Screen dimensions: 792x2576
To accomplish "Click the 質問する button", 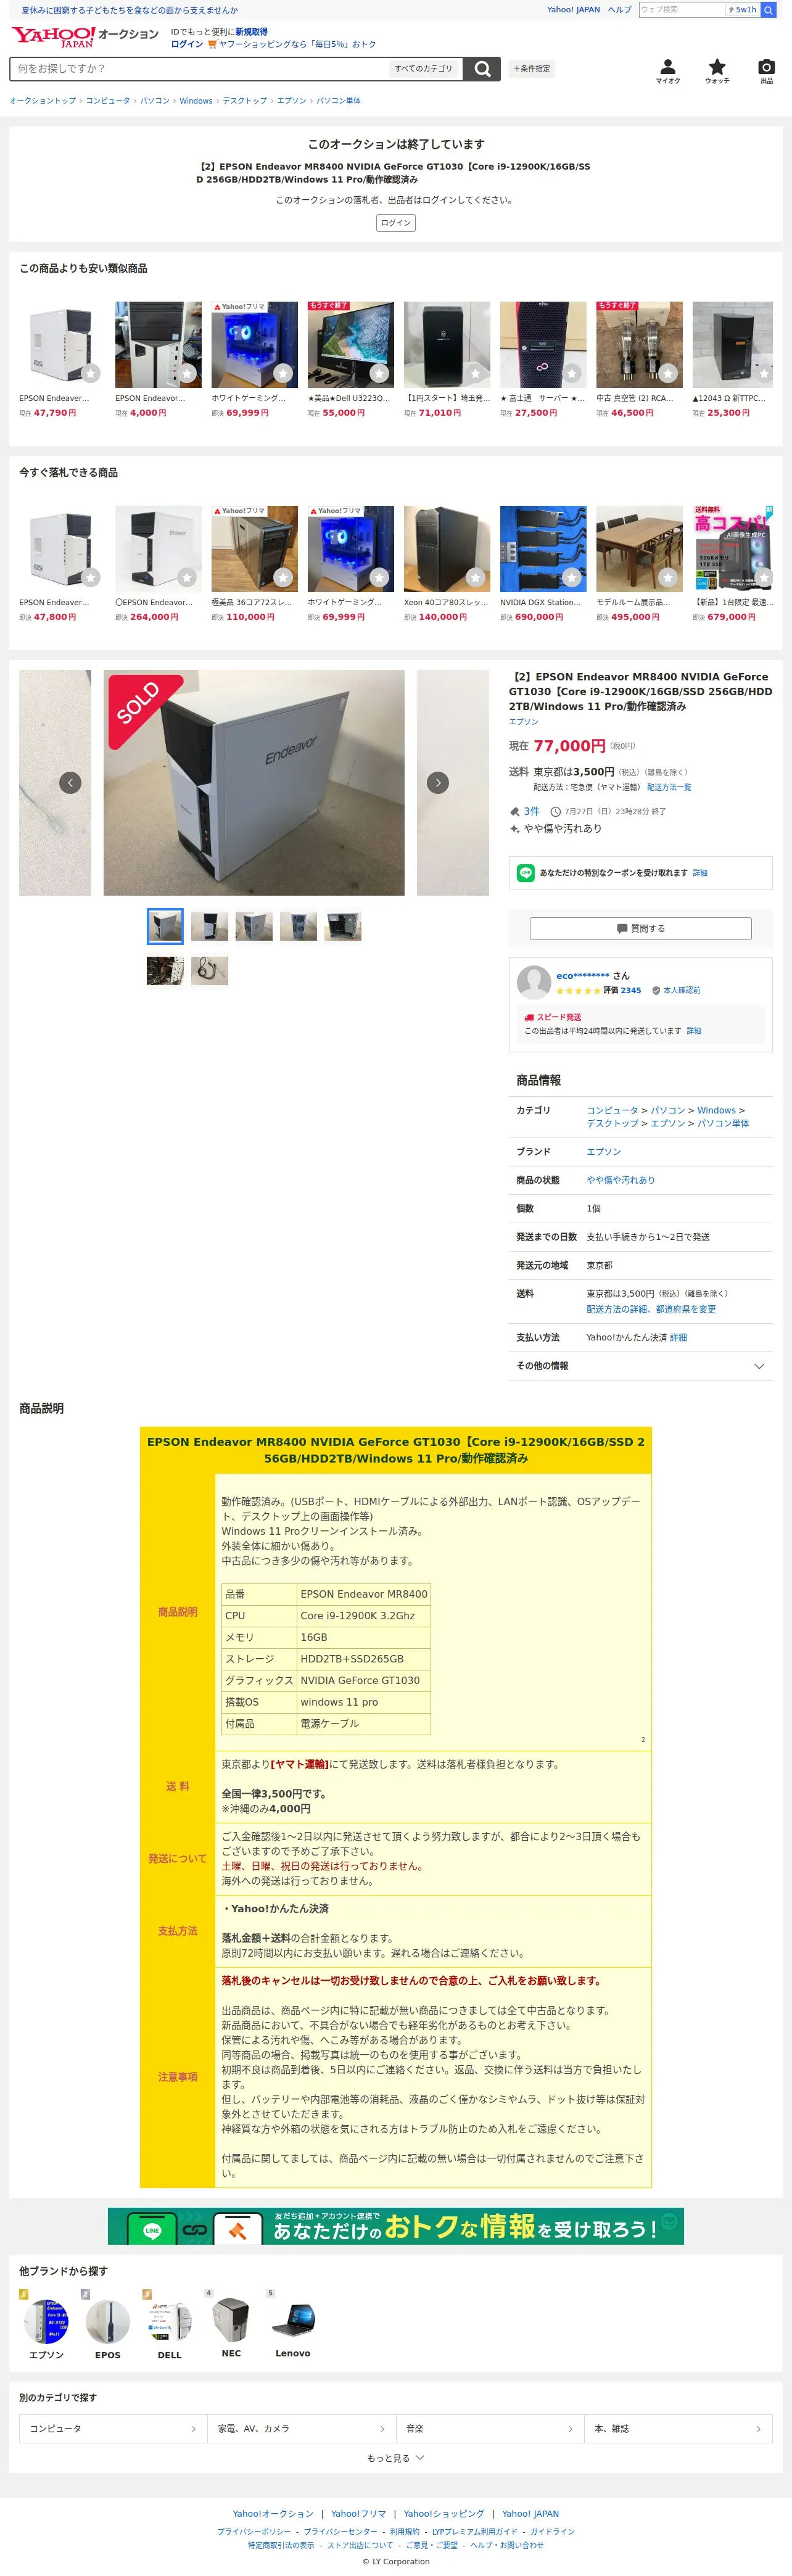I will (640, 928).
